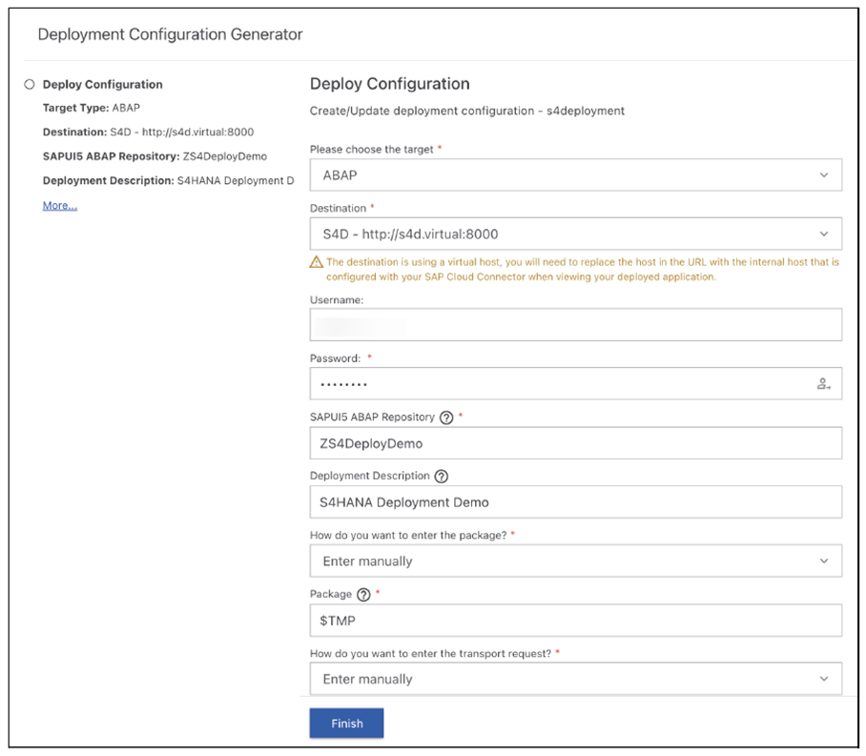Open the target dropdown showing ABAP
The width and height of the screenshot is (866, 756).
[575, 175]
